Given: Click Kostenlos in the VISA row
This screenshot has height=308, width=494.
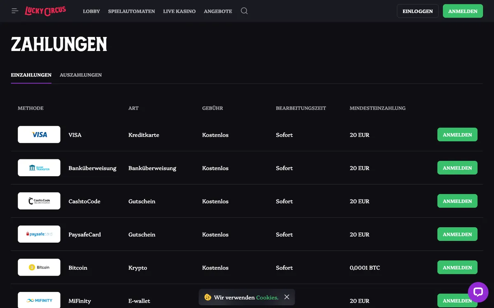Looking at the screenshot, I should click(x=215, y=135).
